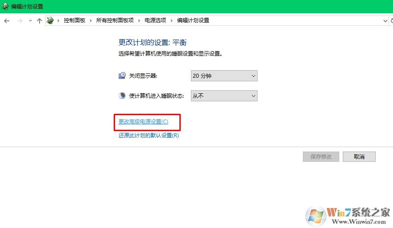Click the power options icon in address bar
Viewport: 393px width, 228px height.
(50, 20)
